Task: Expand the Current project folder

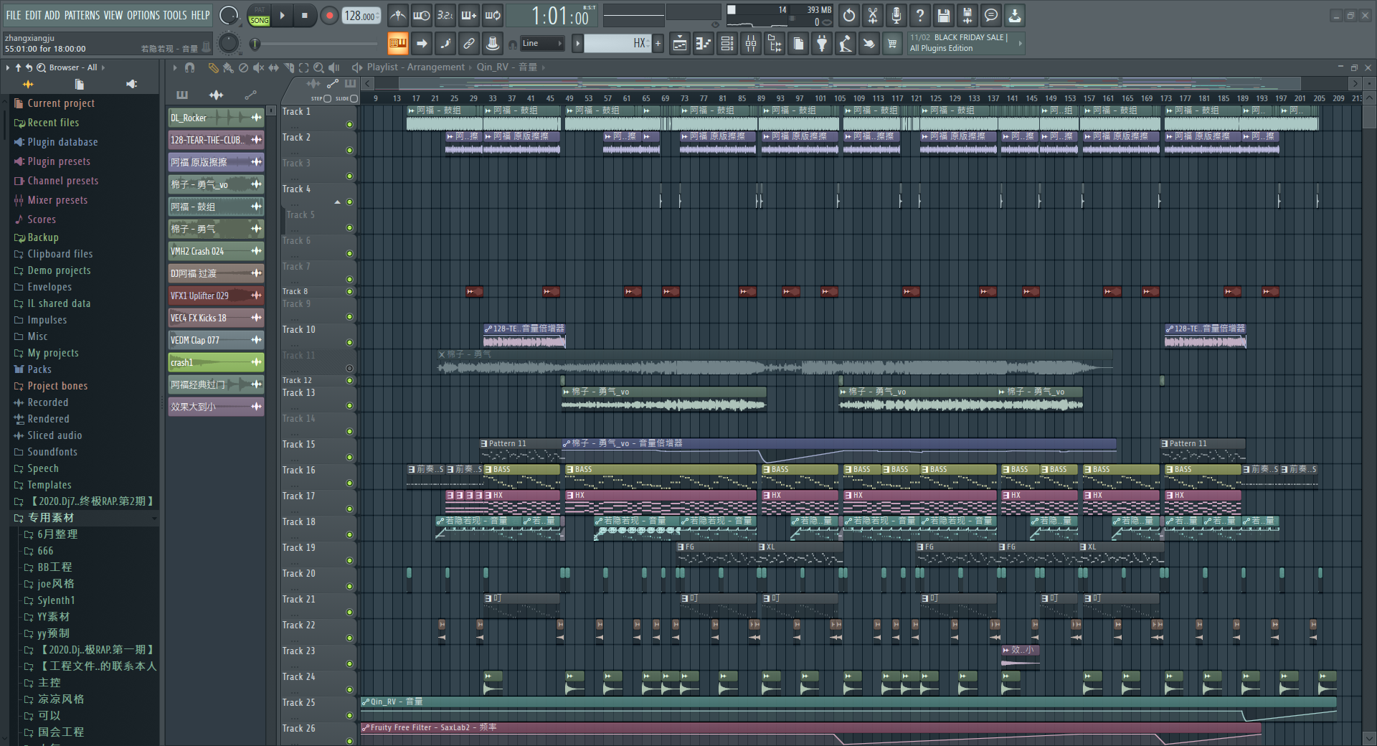Action: (60, 103)
